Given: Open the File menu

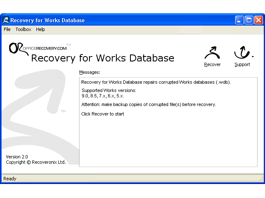Looking at the screenshot, I should pyautogui.click(x=7, y=29).
